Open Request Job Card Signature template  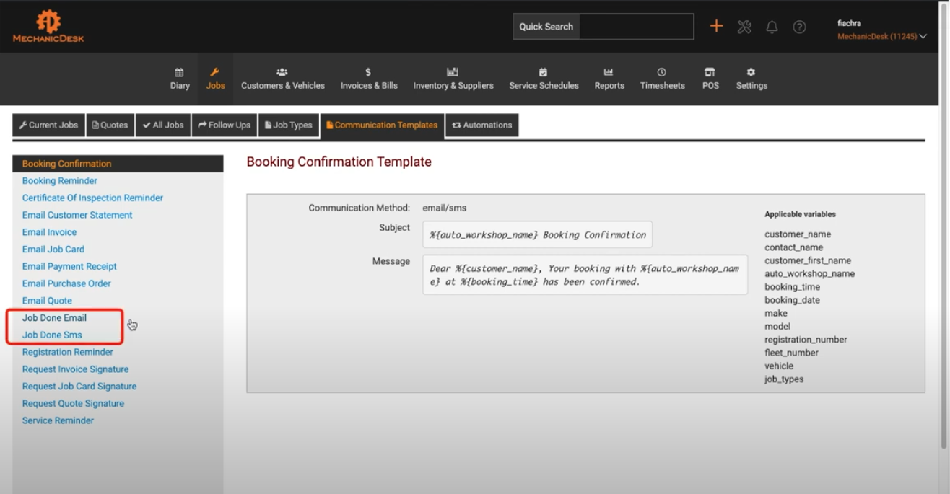point(79,387)
